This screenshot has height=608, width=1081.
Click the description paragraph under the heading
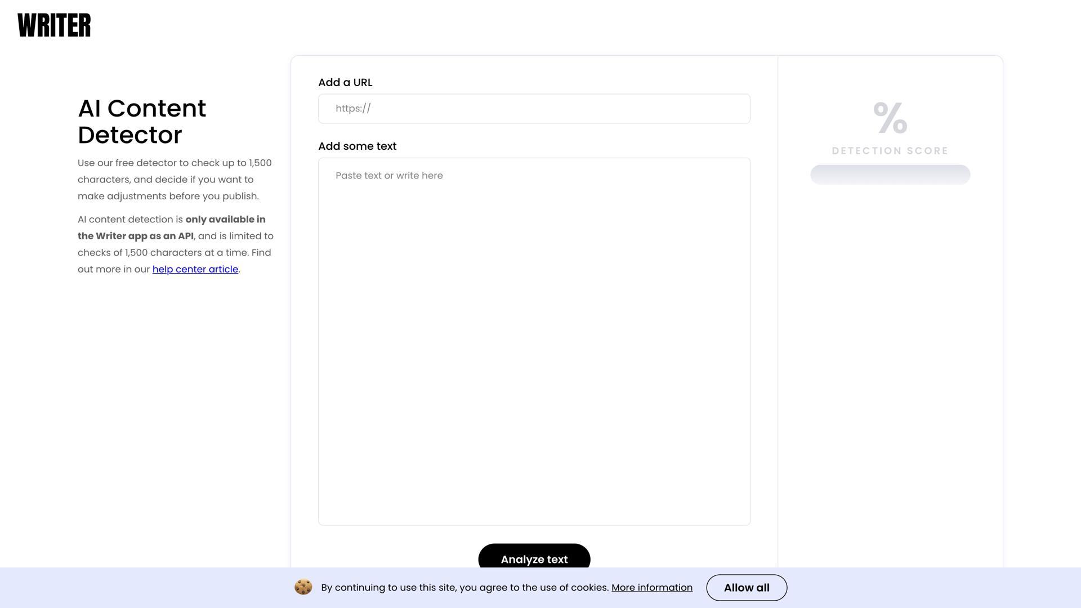coord(175,179)
